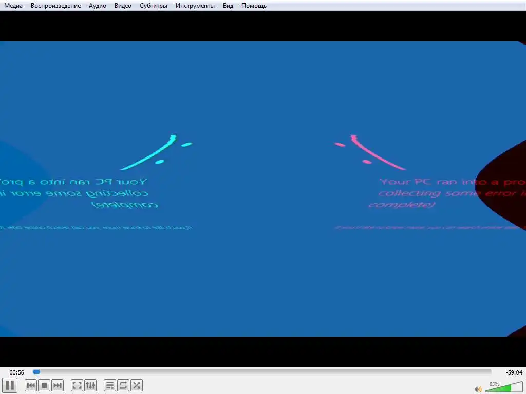Switch to fullscreen mode
Screen dimensions: 526x394
click(x=77, y=385)
